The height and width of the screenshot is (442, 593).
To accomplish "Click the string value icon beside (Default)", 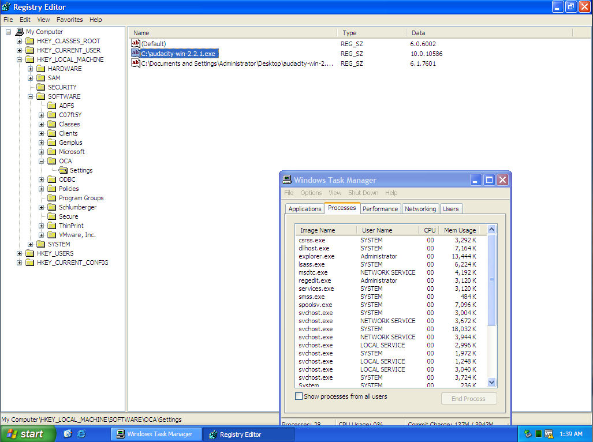I will pyautogui.click(x=136, y=43).
